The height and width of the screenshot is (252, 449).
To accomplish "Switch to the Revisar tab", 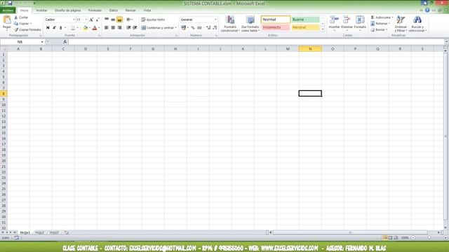I will click(130, 10).
